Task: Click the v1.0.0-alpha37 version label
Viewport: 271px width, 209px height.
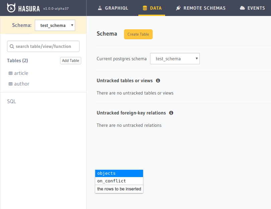Action: coord(56,8)
